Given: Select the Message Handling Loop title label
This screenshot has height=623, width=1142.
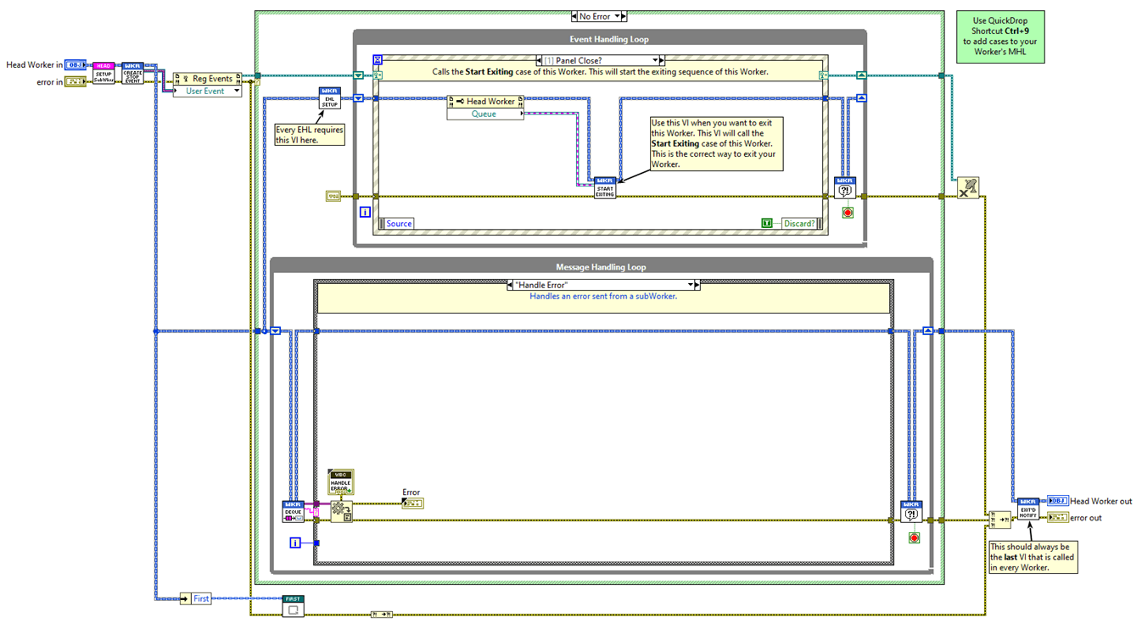Looking at the screenshot, I should (601, 267).
